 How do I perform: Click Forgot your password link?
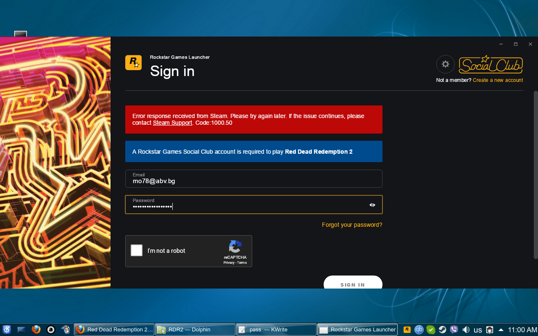click(x=352, y=225)
